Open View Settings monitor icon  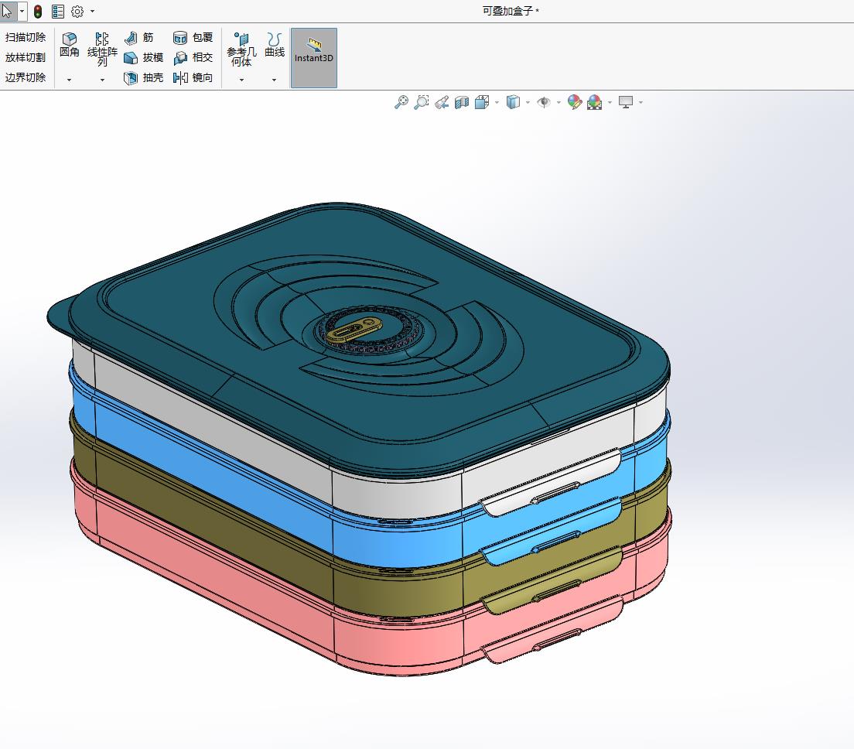pos(626,102)
